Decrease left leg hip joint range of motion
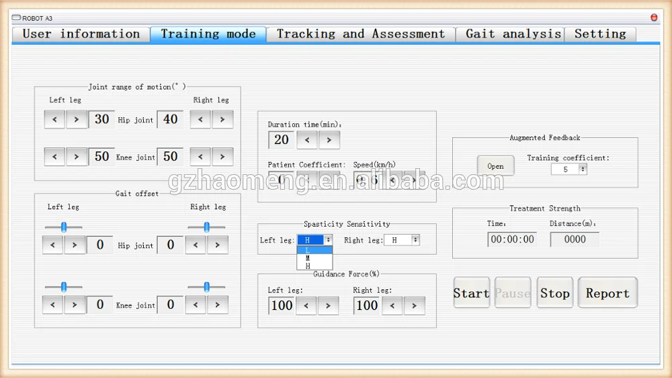The height and width of the screenshot is (378, 672). 54,120
